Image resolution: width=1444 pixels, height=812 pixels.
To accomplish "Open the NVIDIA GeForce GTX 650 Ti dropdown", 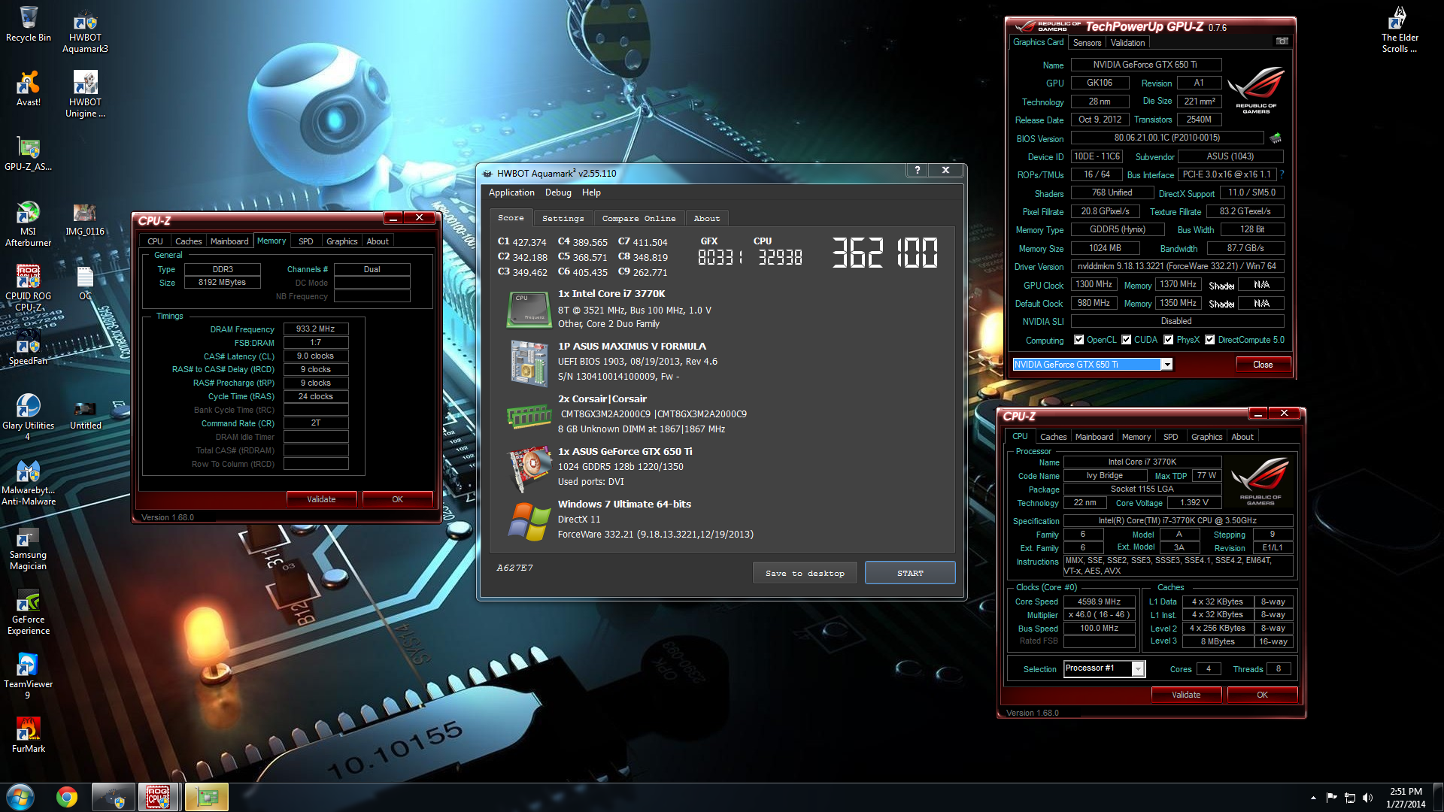I will point(1167,365).
